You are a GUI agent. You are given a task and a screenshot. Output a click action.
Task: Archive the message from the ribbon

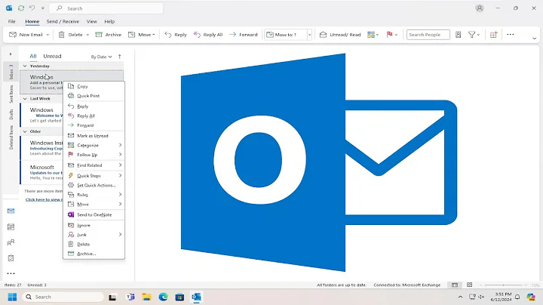(109, 35)
